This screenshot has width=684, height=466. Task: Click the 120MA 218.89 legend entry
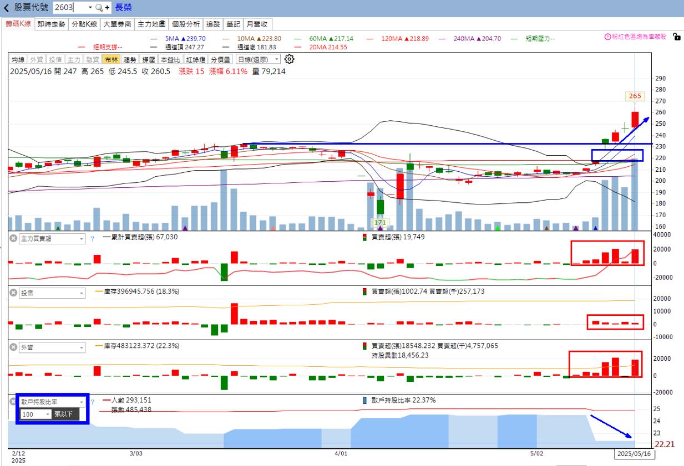398,39
